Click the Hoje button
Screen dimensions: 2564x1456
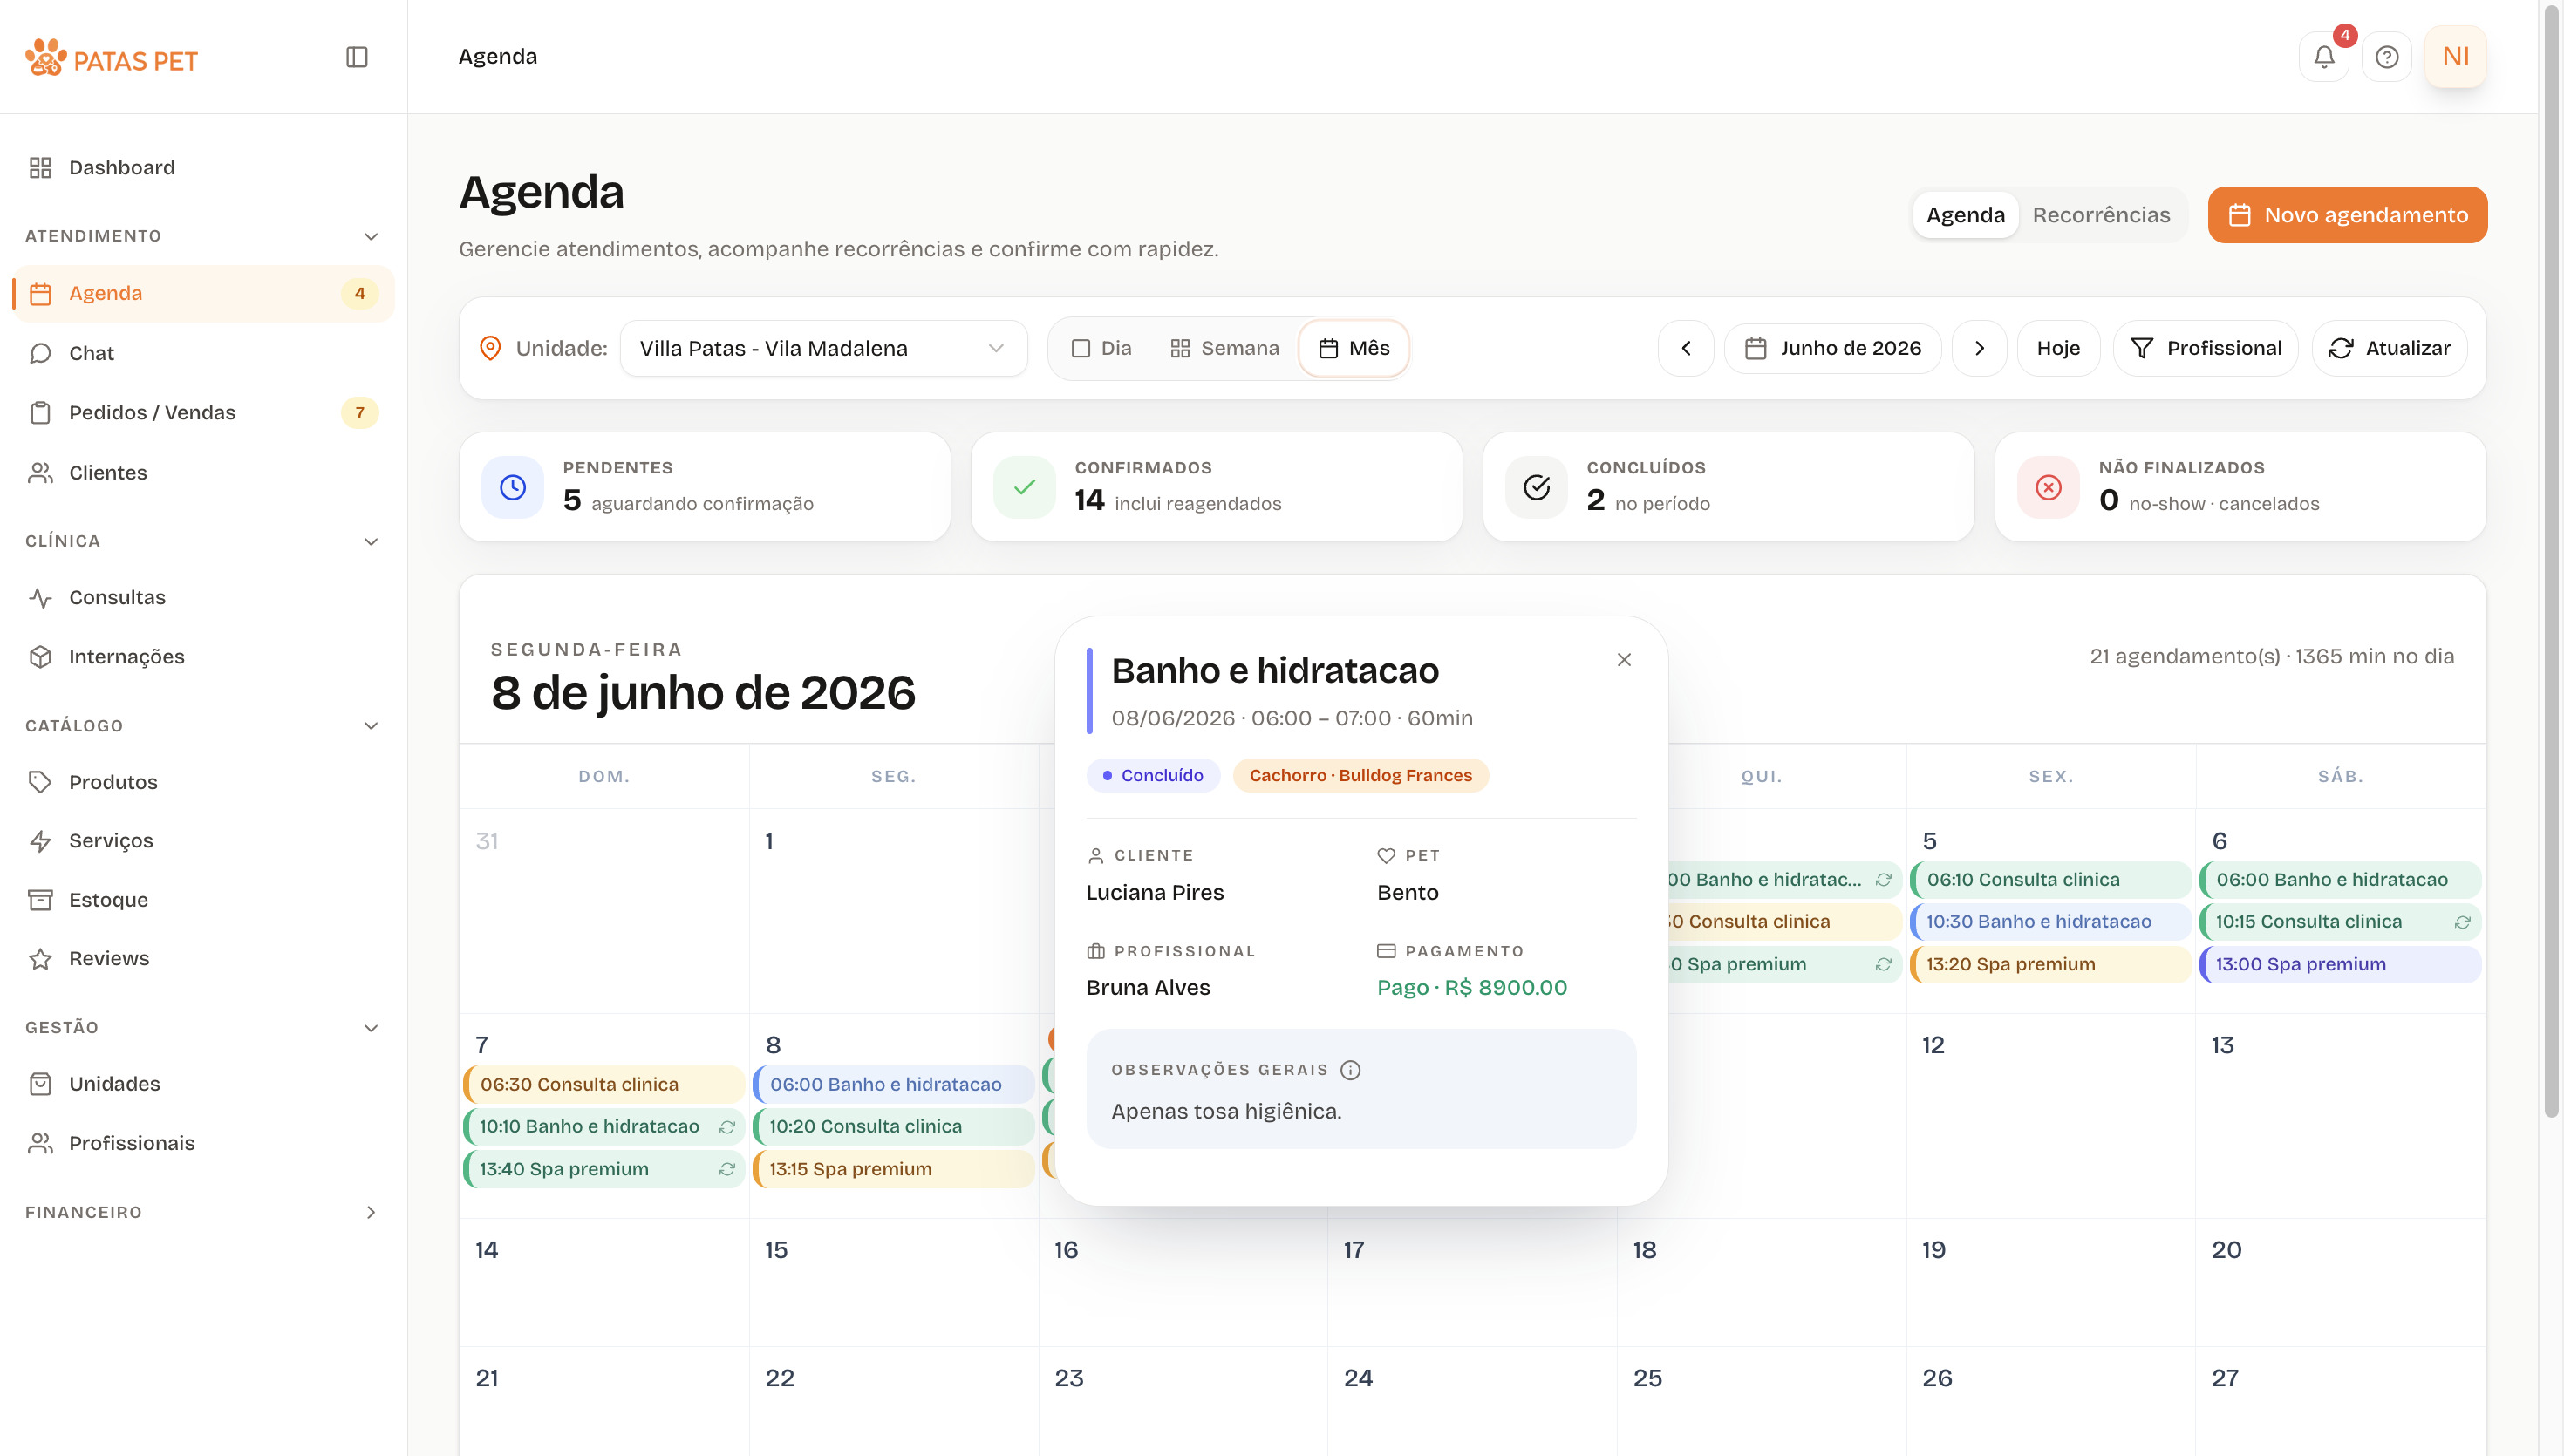[x=2058, y=348]
